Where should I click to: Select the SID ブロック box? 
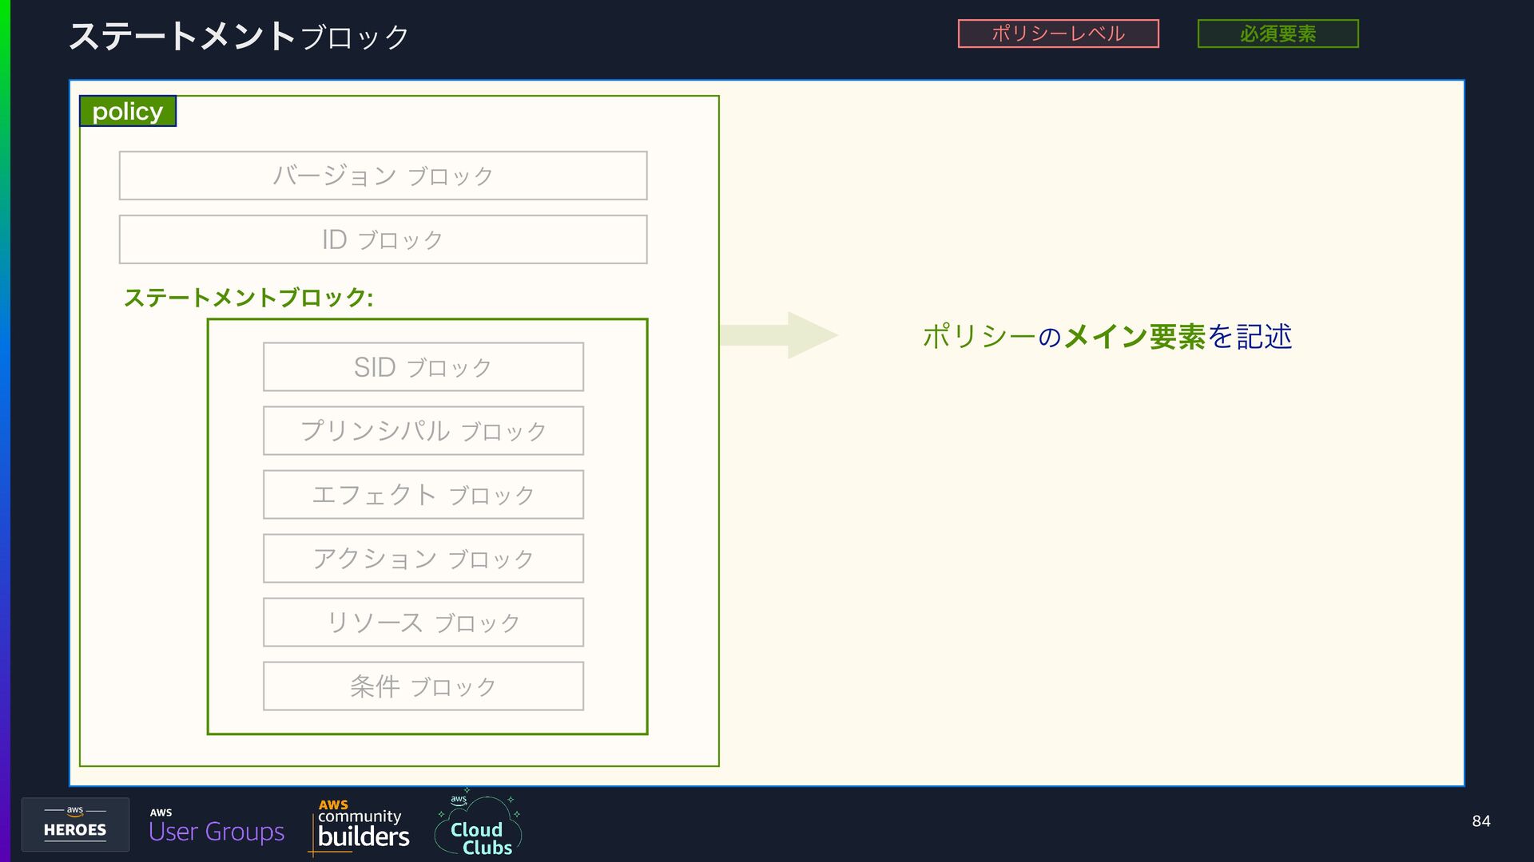click(423, 367)
